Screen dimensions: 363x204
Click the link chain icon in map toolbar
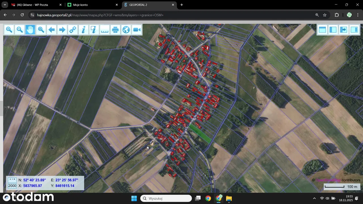point(73,29)
